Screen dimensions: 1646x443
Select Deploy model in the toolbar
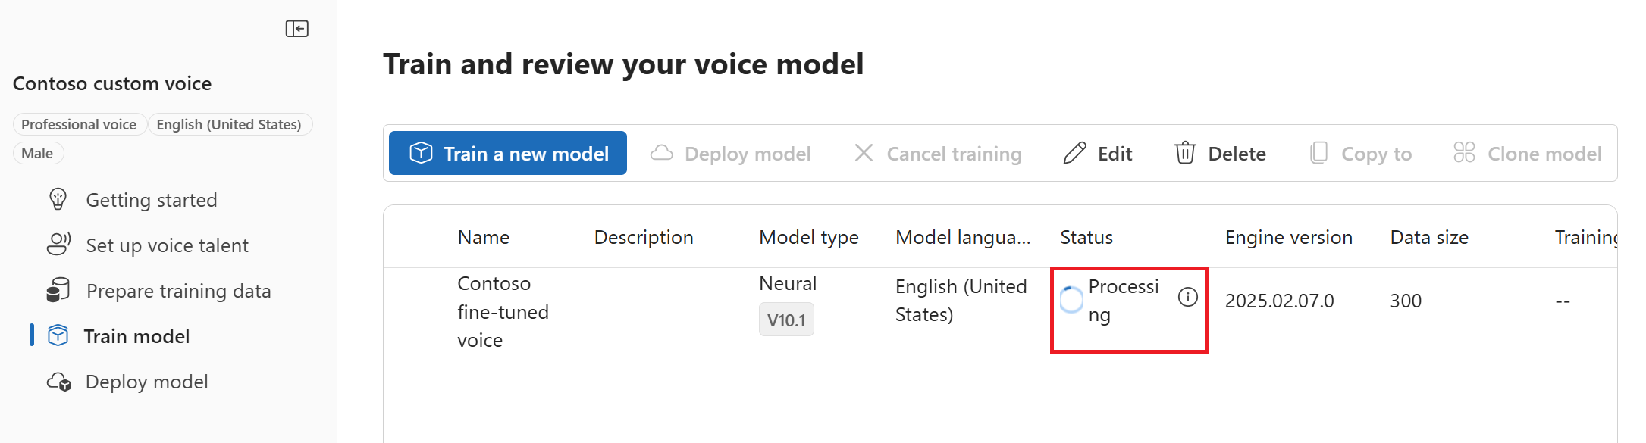(x=731, y=154)
